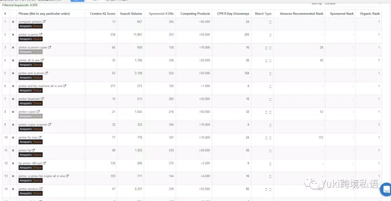The height and width of the screenshot is (201, 391).
Task: Sort by the Phrase column header
Action: pos(44,14)
